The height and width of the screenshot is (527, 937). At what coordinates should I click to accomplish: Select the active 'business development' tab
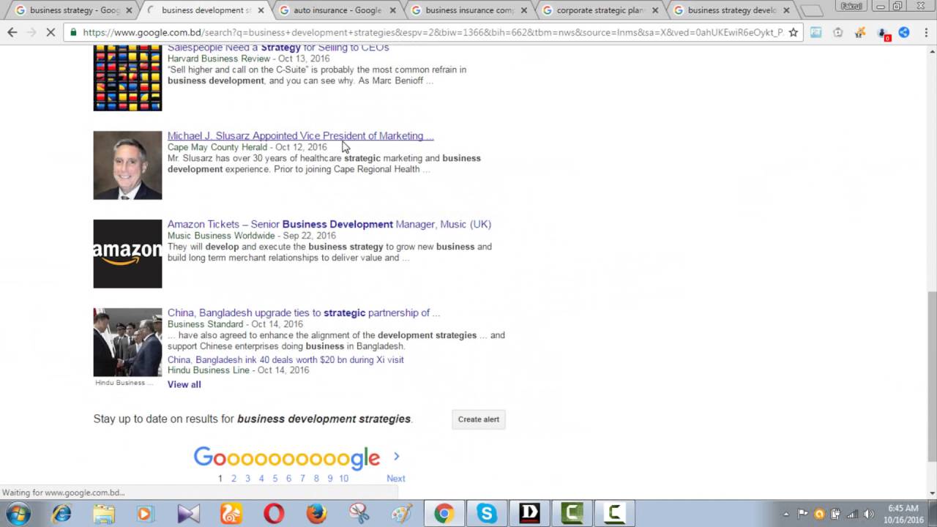(206, 10)
